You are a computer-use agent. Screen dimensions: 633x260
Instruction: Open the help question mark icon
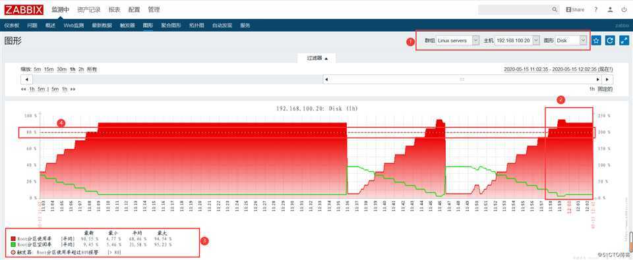(x=595, y=10)
